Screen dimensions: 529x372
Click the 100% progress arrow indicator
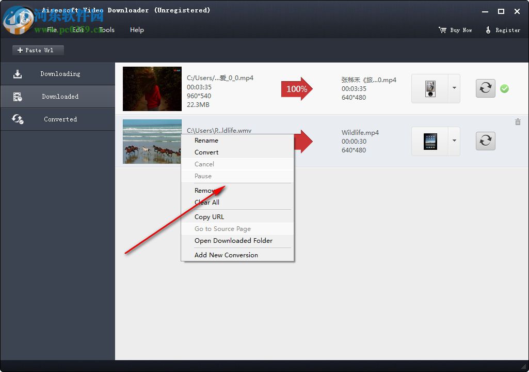(296, 88)
